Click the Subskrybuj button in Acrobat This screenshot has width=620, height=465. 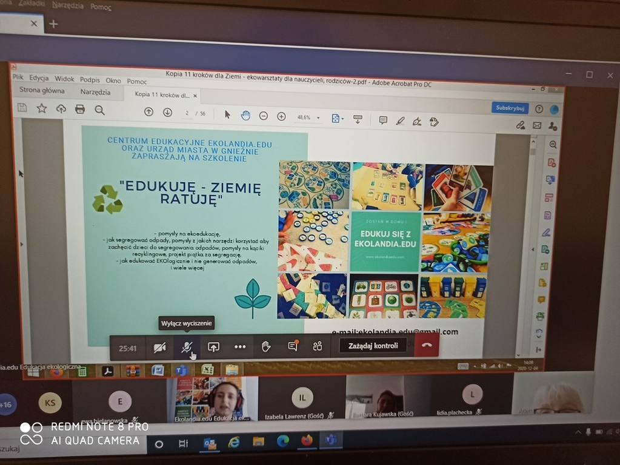coord(510,108)
